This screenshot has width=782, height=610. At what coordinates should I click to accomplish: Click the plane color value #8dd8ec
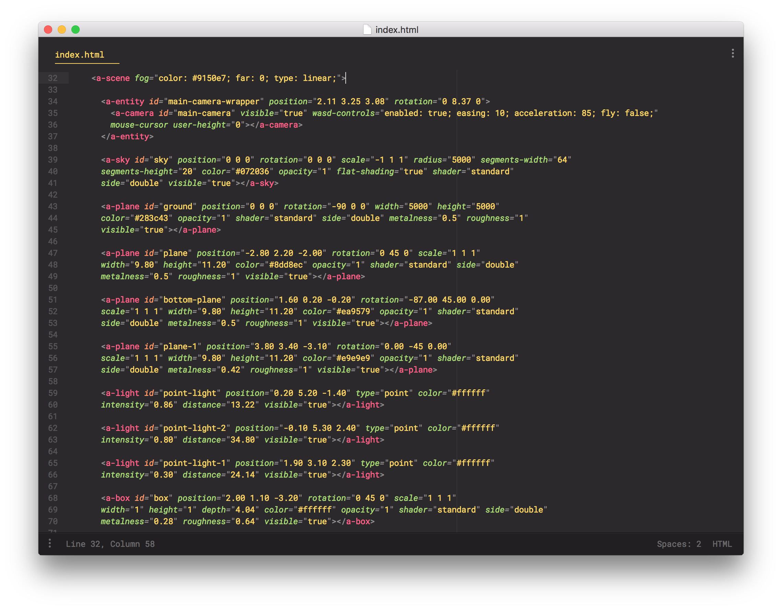[x=286, y=265]
